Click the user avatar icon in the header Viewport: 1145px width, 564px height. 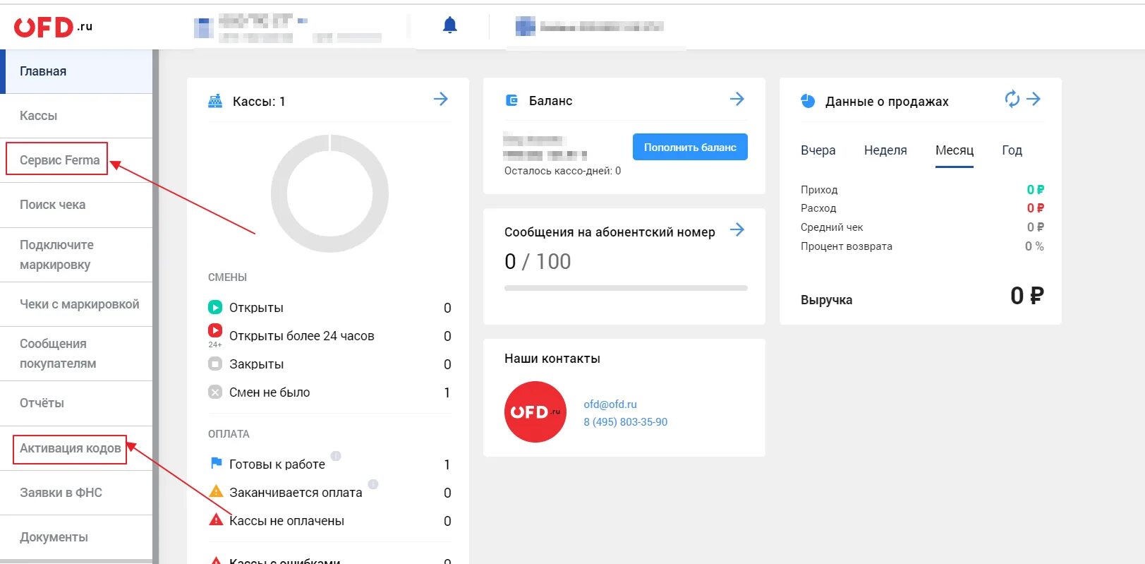(526, 27)
